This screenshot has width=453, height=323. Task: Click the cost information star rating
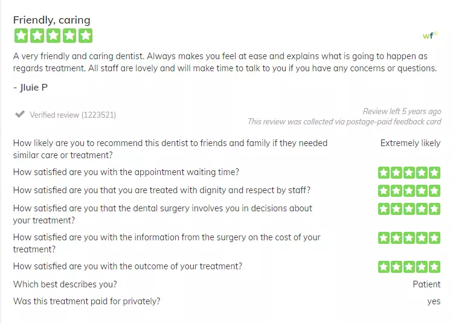409,238
